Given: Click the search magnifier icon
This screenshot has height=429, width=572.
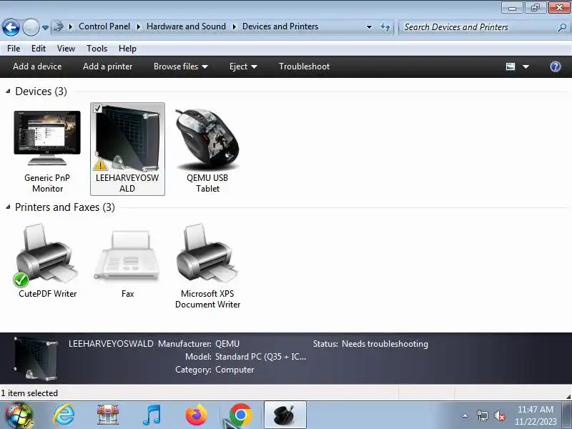Looking at the screenshot, I should 562,27.
